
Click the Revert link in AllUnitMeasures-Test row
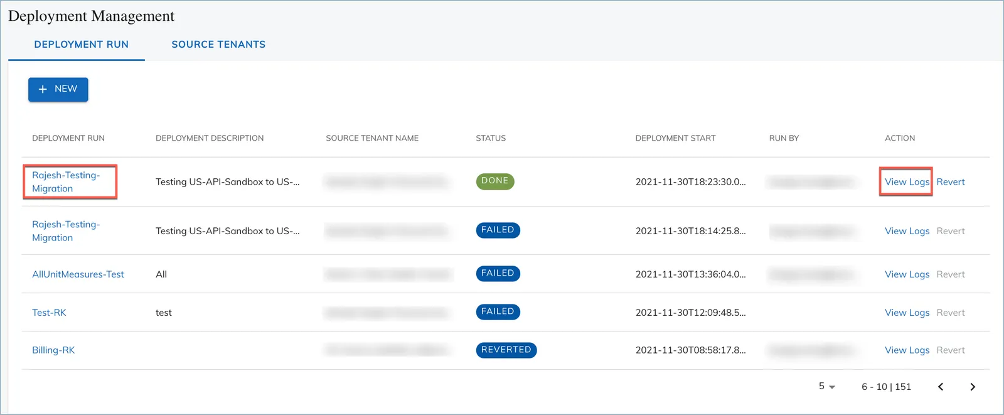[x=951, y=274]
